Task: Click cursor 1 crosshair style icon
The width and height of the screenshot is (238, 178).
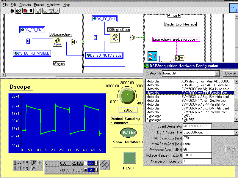Action: pos(91,170)
